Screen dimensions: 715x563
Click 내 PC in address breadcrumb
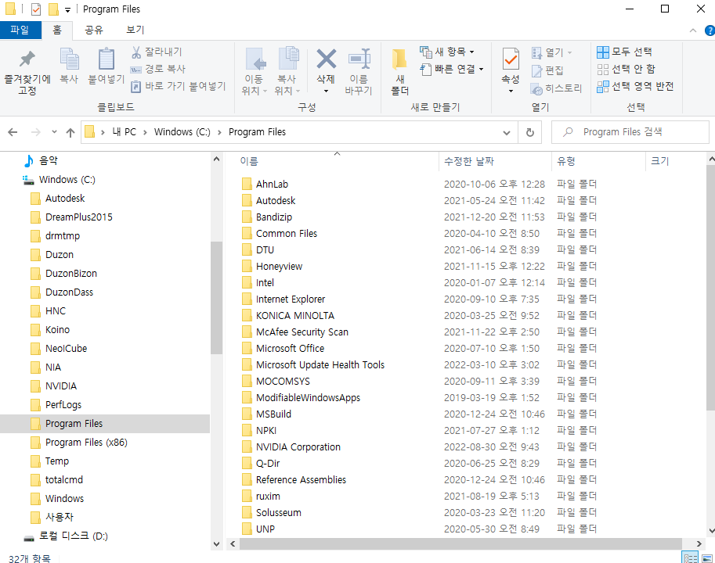(124, 132)
